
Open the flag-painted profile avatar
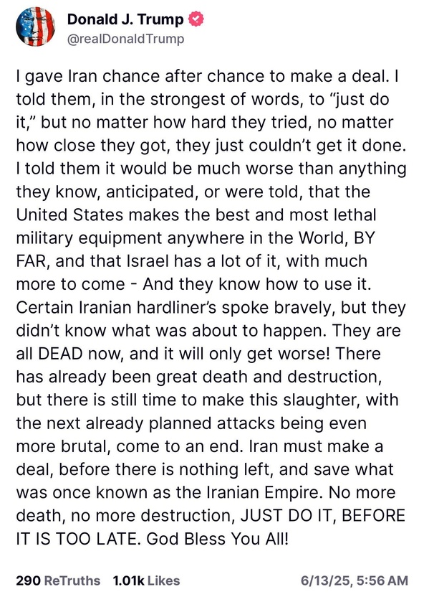[35, 27]
